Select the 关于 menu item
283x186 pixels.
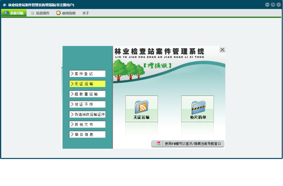point(86,13)
